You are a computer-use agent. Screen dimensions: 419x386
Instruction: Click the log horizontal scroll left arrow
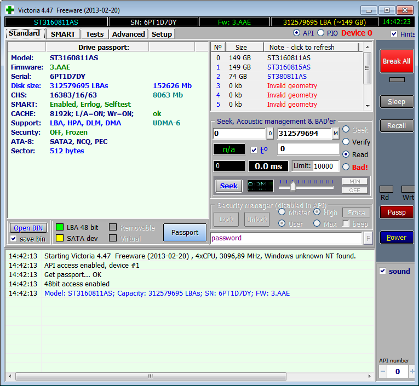click(x=10, y=376)
